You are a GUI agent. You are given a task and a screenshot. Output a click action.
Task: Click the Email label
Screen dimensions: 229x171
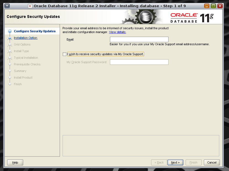pos(70,39)
